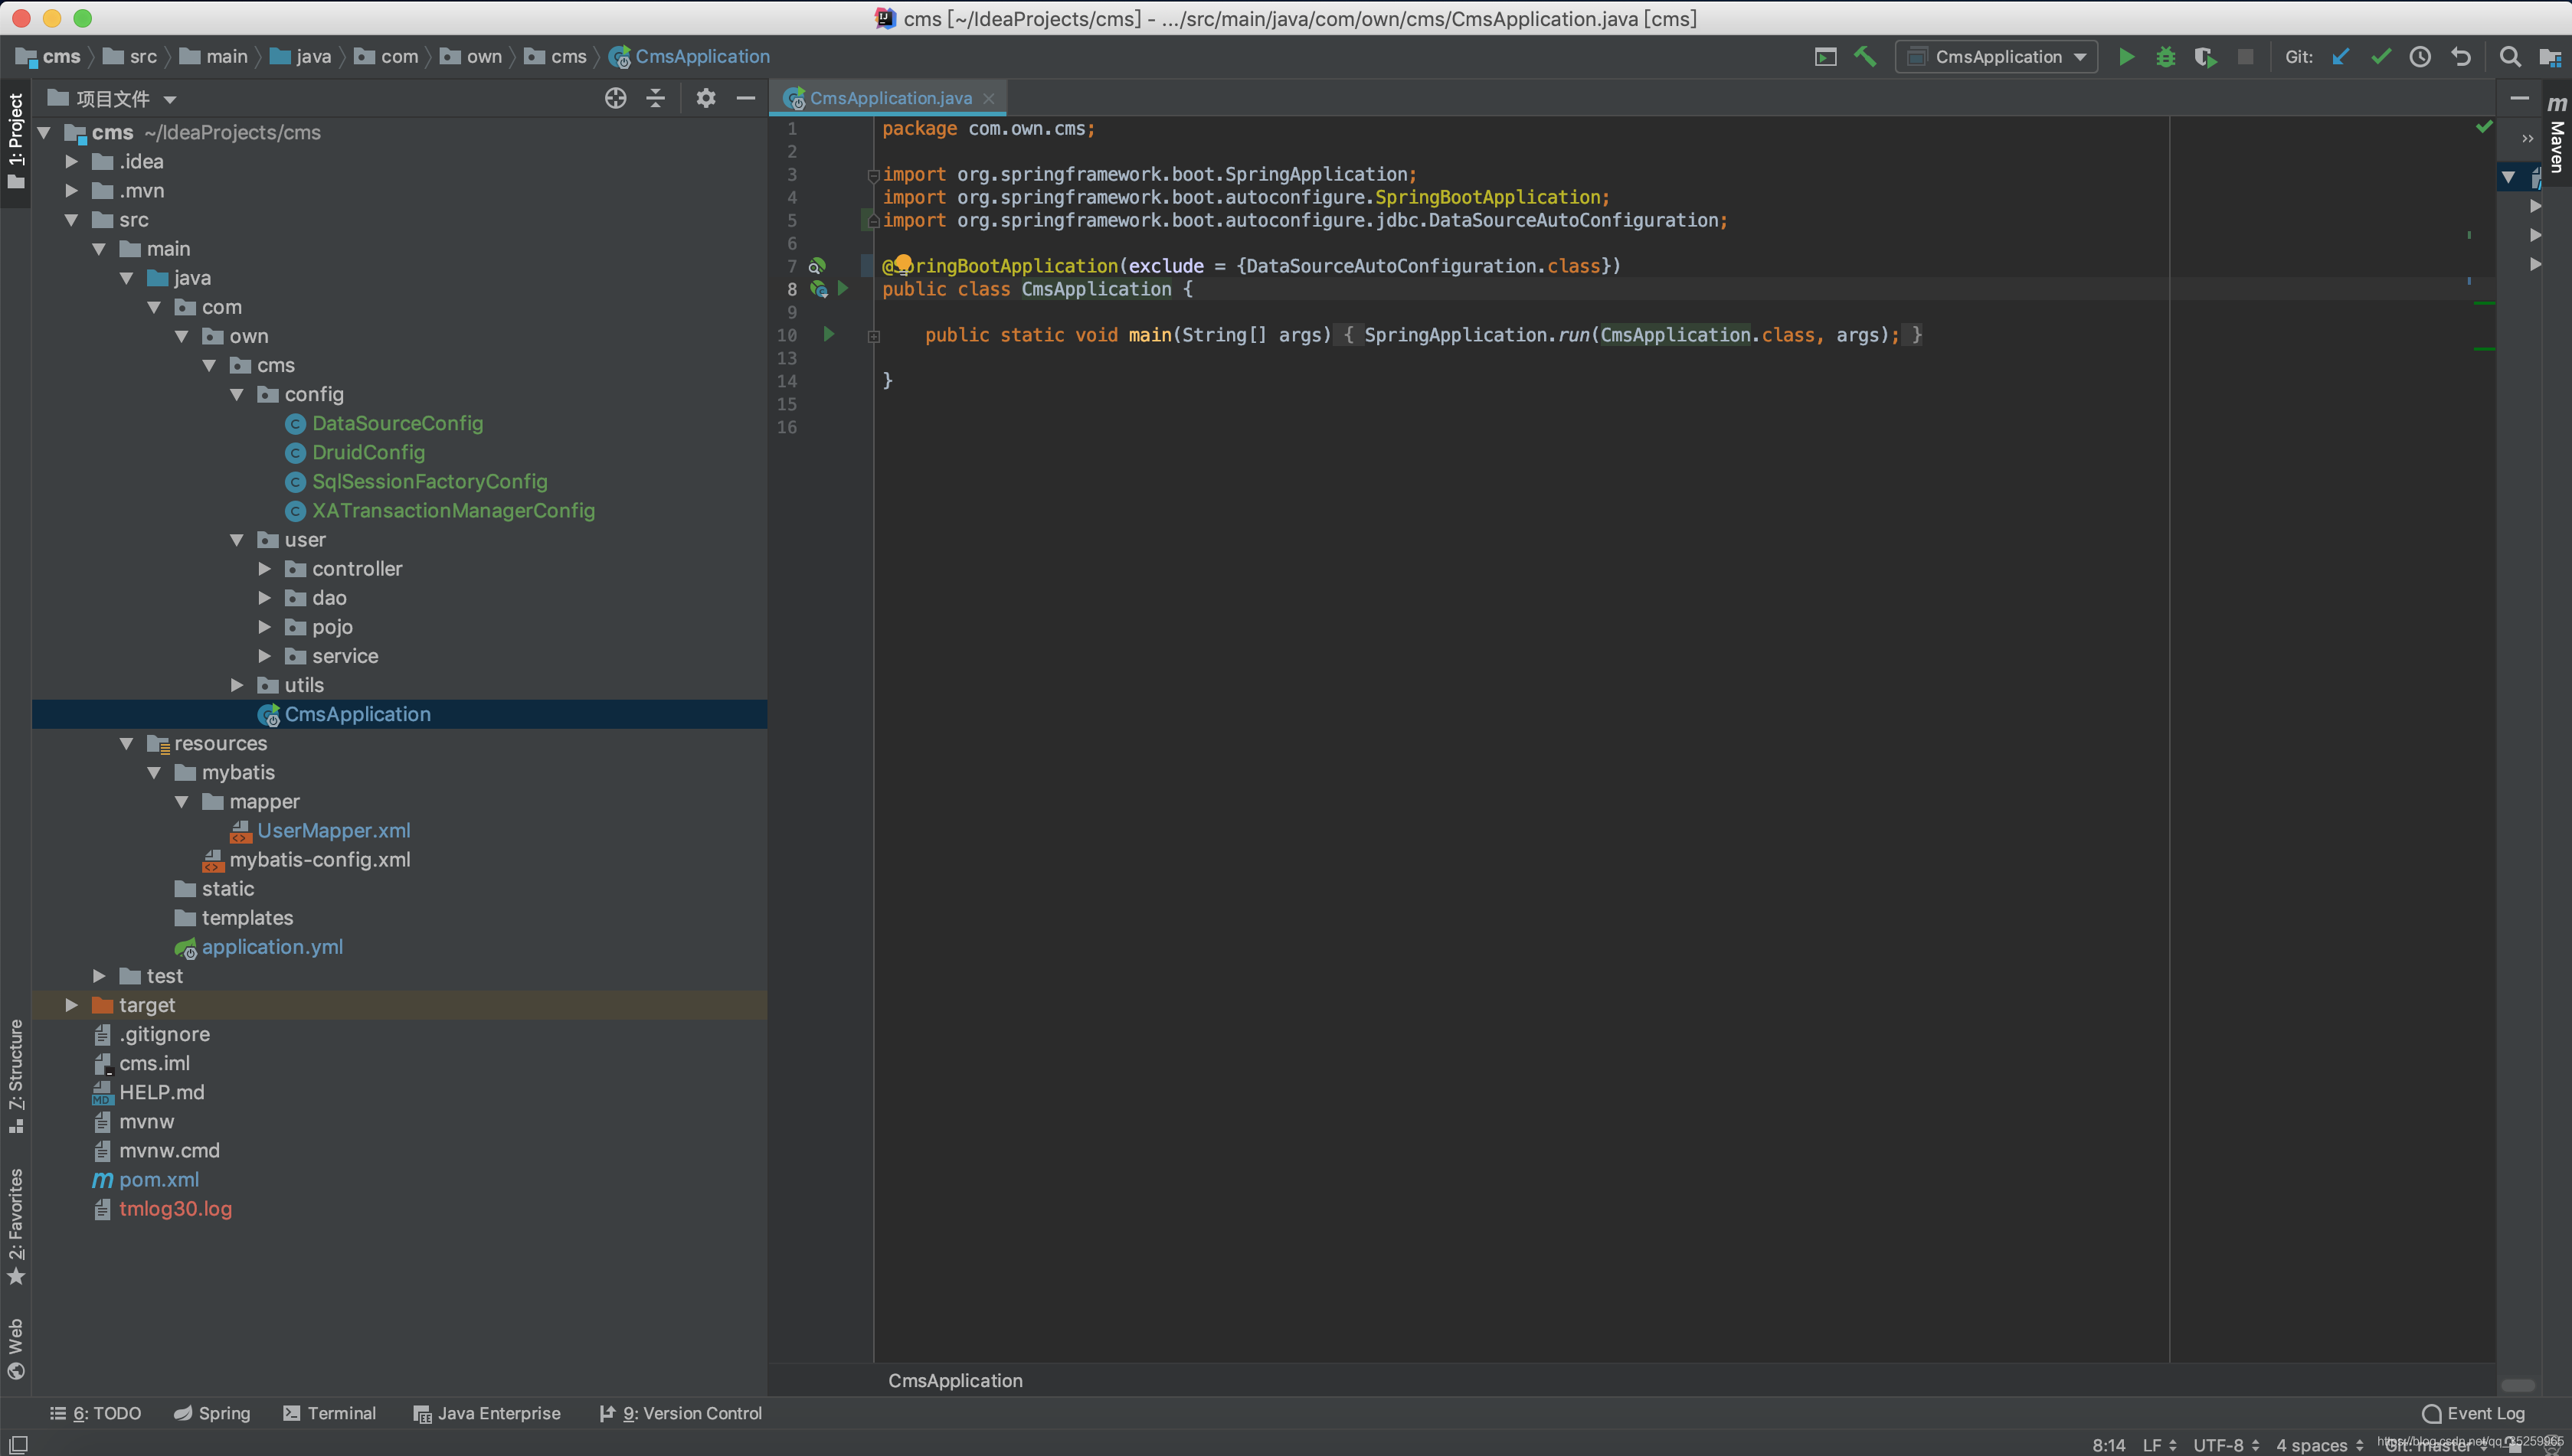This screenshot has width=2572, height=1456.
Task: Collapse the resources folder
Action: click(126, 743)
